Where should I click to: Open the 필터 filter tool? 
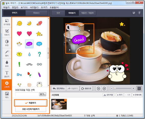pos(7,53)
